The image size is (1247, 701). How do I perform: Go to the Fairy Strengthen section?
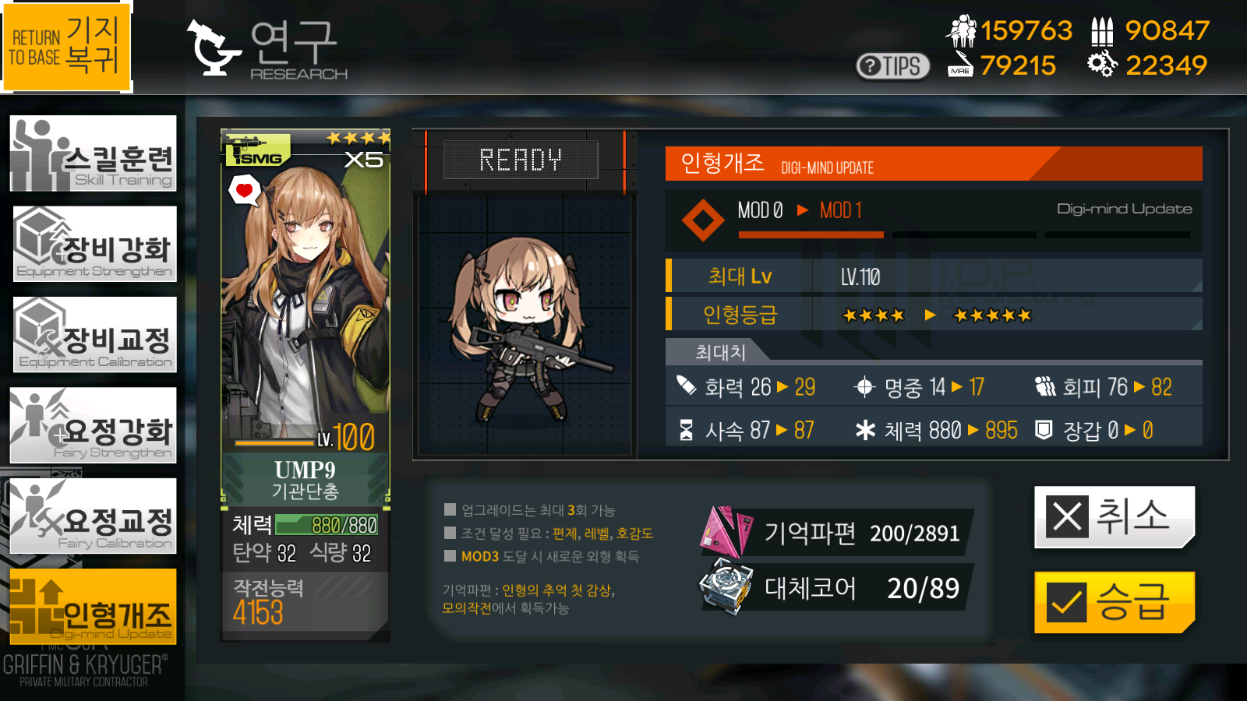pyautogui.click(x=93, y=425)
